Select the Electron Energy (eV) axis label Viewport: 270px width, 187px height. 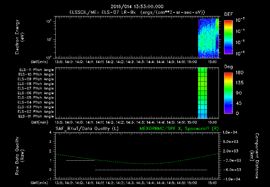tap(20, 37)
